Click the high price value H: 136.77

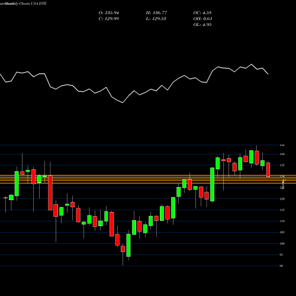point(156,13)
